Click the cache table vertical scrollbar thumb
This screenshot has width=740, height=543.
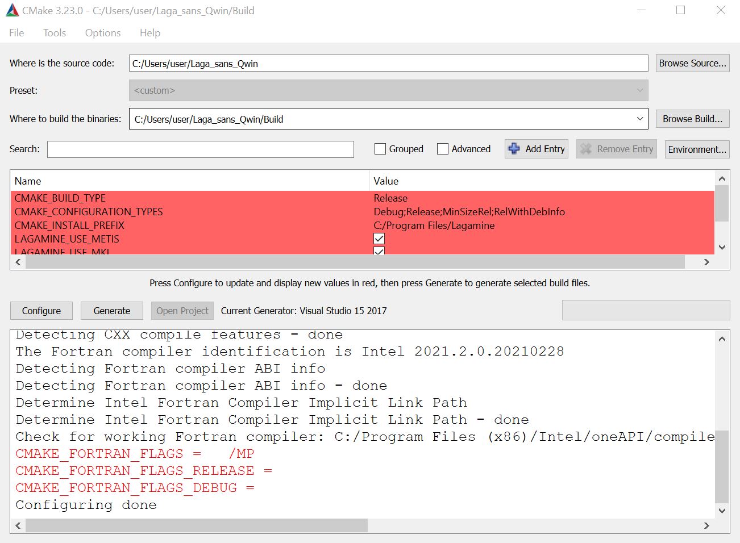pyautogui.click(x=722, y=204)
